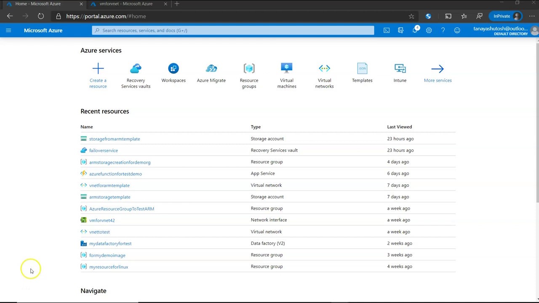Open armstoragetemplate storage account

pyautogui.click(x=110, y=197)
